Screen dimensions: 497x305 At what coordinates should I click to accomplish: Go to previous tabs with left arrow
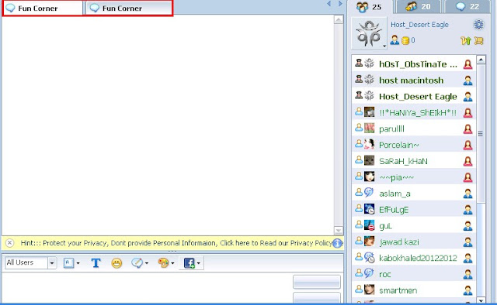[329, 4]
